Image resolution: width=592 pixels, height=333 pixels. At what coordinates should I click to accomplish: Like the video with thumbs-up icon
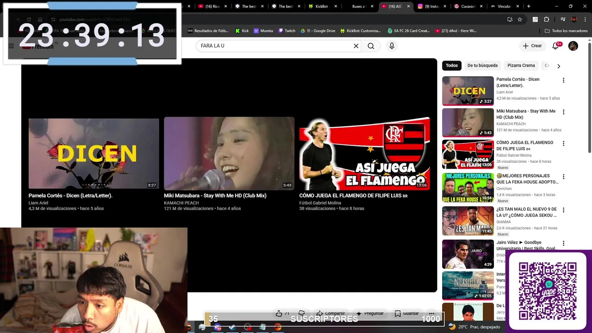(x=279, y=313)
